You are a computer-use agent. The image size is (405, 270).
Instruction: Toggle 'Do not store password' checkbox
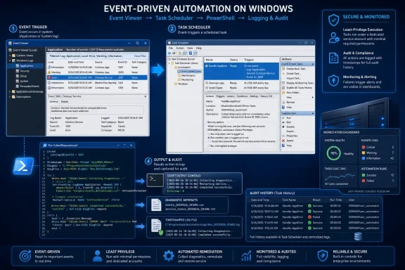pos(209,141)
